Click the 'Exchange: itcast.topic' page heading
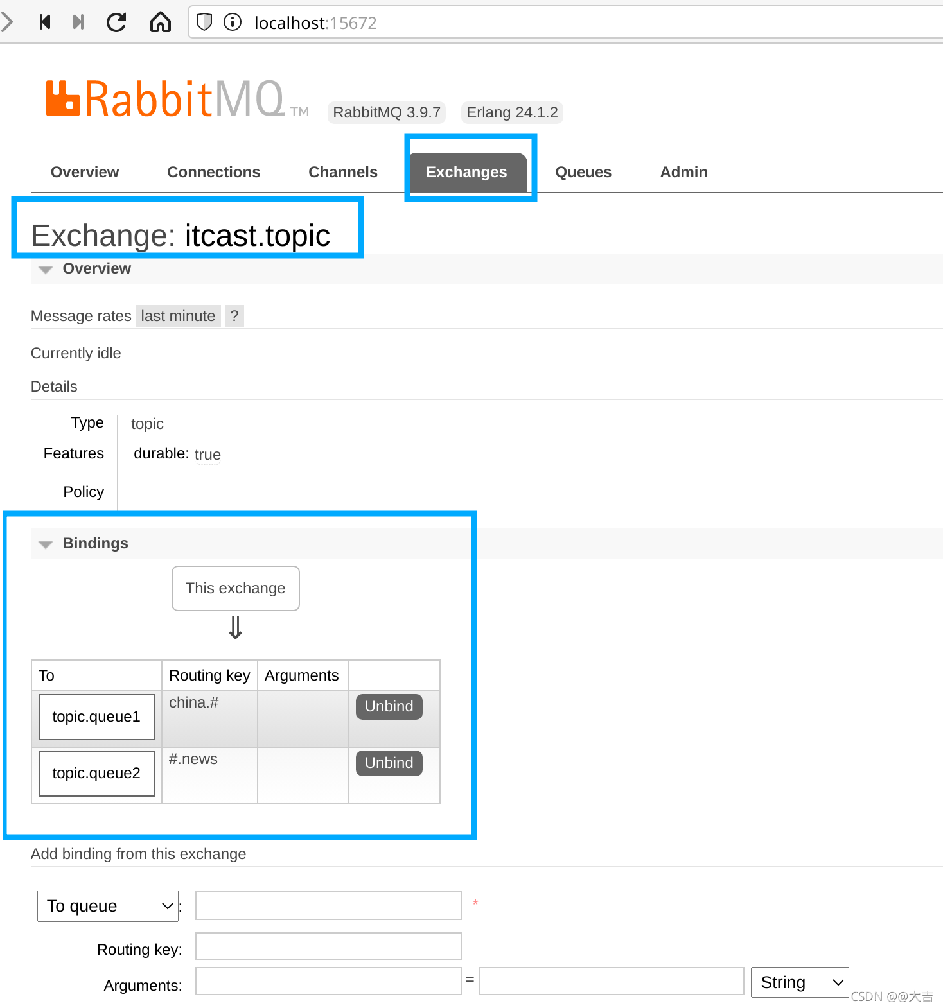 (181, 236)
